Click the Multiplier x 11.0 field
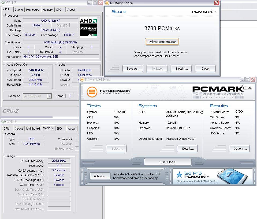The image size is (257, 219). (x=36, y=75)
